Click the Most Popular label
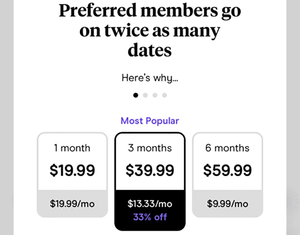 pyautogui.click(x=150, y=121)
